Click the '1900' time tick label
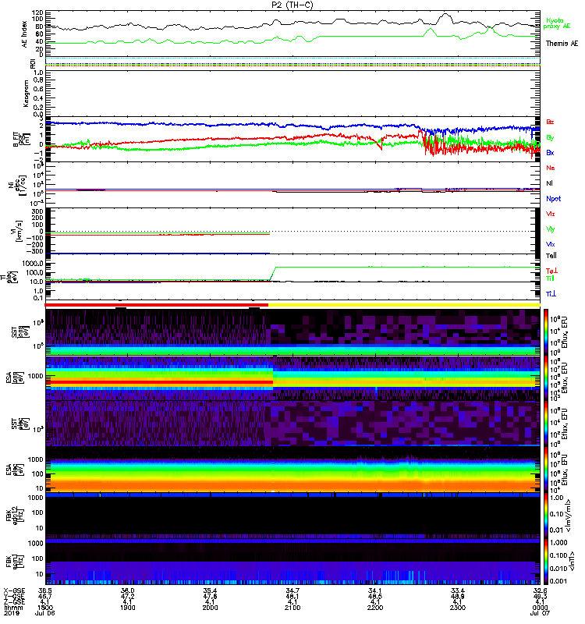Screen dimensions: 585x624 coord(128,608)
